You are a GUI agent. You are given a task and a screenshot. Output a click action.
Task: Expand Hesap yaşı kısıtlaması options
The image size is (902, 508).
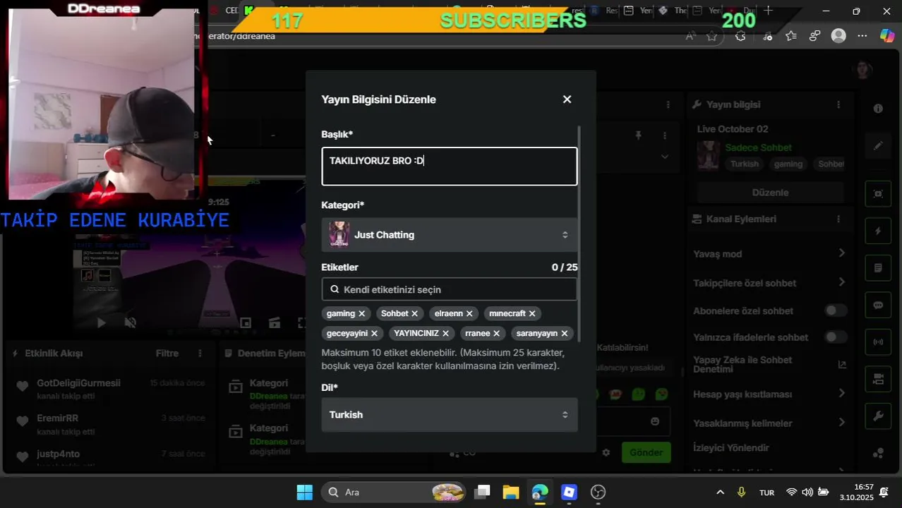click(x=841, y=394)
